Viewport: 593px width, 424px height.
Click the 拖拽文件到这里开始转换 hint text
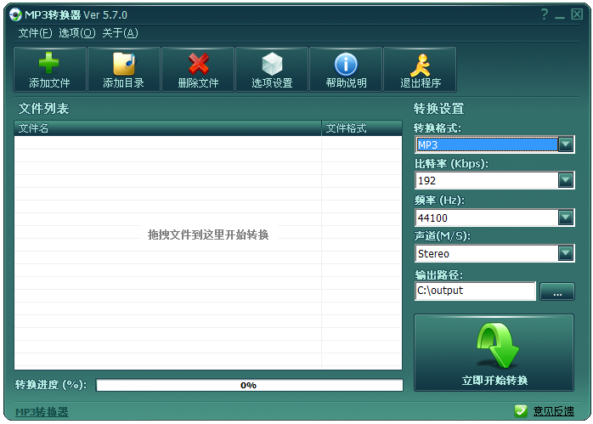[x=208, y=235]
